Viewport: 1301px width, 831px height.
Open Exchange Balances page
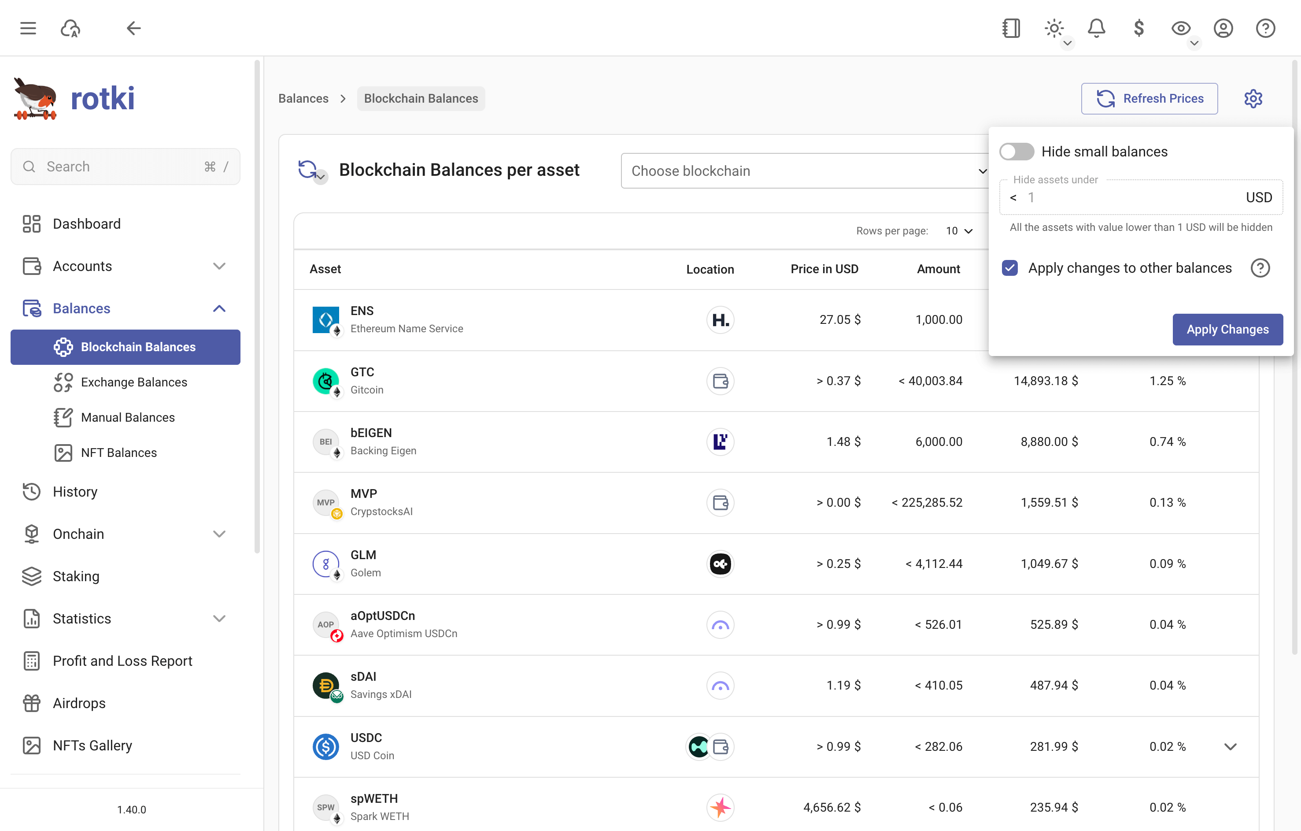click(126, 382)
